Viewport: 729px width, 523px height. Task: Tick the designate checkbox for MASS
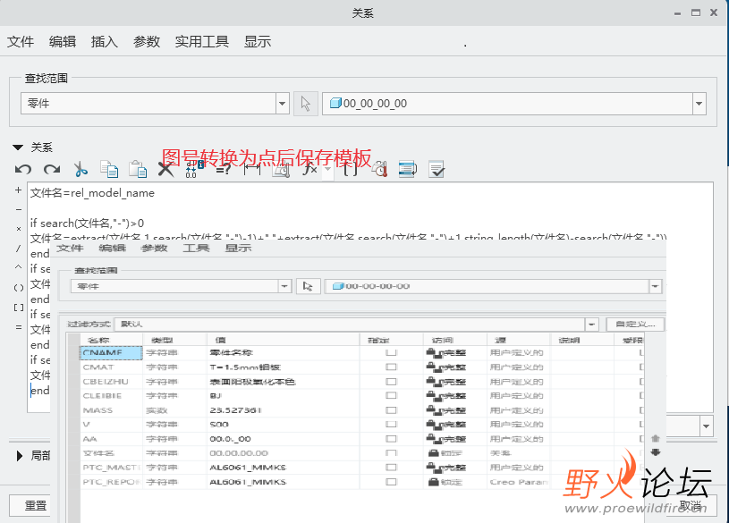point(391,410)
